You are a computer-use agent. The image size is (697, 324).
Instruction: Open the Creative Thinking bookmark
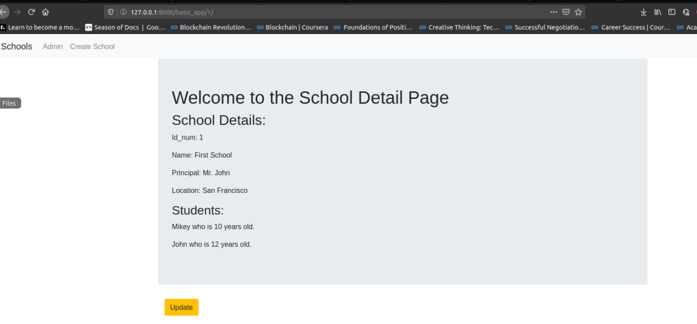click(459, 27)
